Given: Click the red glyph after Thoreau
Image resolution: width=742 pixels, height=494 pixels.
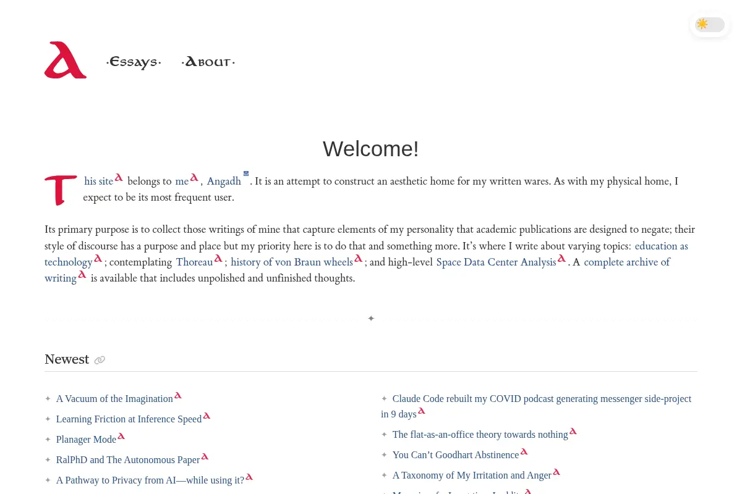Looking at the screenshot, I should (x=218, y=259).
